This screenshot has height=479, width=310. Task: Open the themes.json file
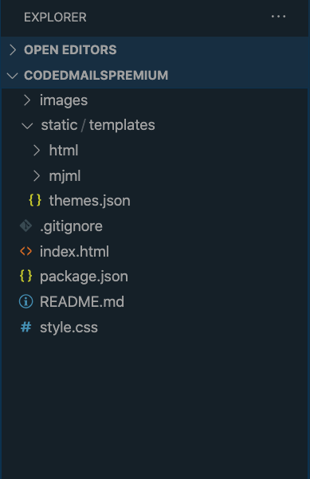[90, 201]
